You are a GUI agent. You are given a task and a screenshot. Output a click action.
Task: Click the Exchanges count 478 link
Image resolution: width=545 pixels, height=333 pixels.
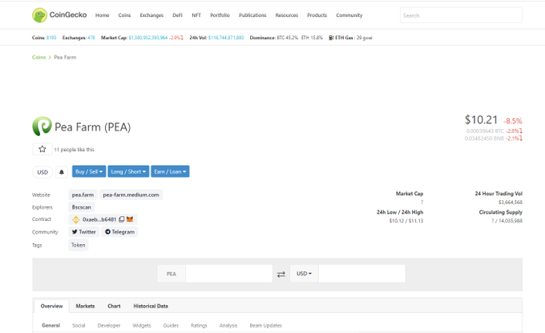(91, 38)
